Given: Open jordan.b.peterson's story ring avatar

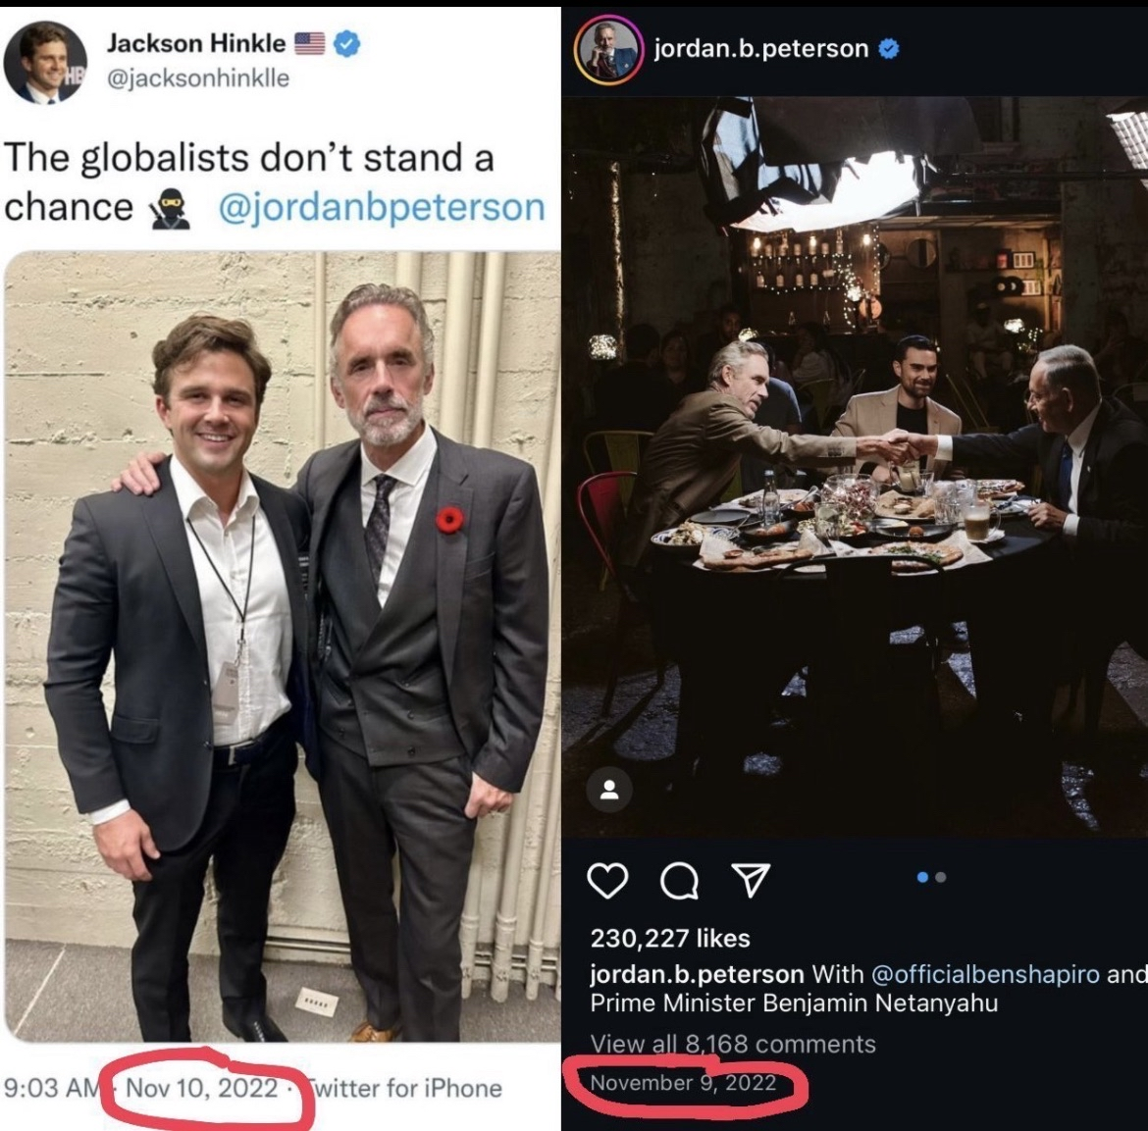Looking at the screenshot, I should (608, 50).
